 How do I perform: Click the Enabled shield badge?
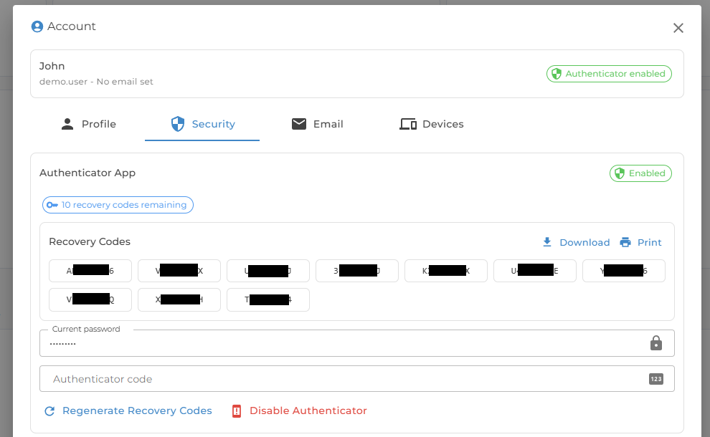point(640,173)
